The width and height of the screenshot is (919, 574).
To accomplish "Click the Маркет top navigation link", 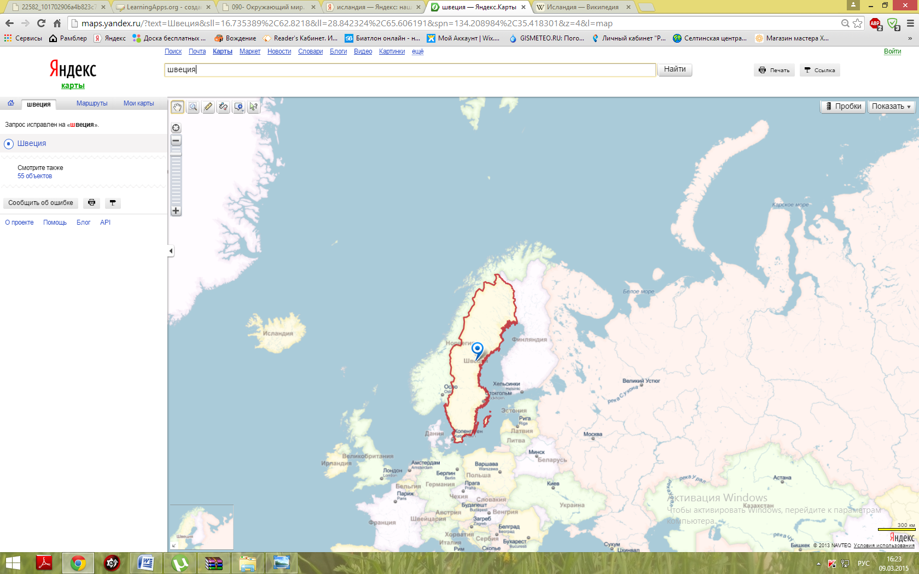I will (x=250, y=51).
